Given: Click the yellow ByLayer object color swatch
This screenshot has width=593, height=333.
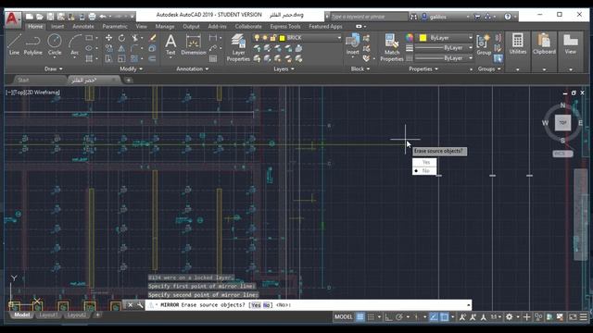Looking at the screenshot, I should 423,38.
